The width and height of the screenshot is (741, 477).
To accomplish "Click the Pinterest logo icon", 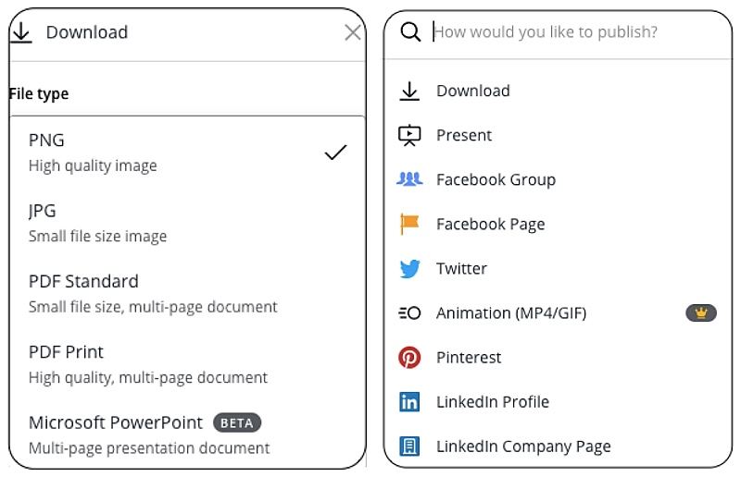I will pyautogui.click(x=409, y=357).
